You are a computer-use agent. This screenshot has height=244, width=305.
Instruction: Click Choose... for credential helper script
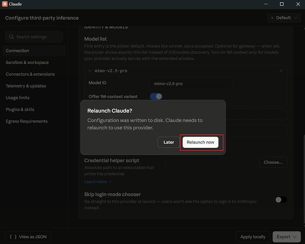point(273,162)
